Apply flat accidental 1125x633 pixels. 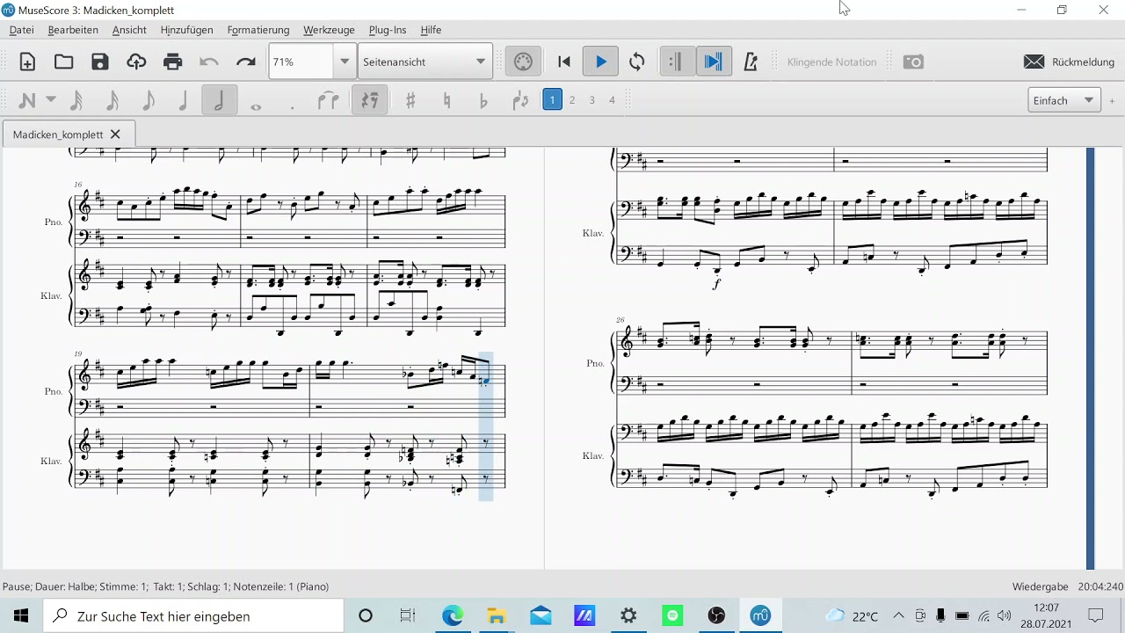click(483, 100)
